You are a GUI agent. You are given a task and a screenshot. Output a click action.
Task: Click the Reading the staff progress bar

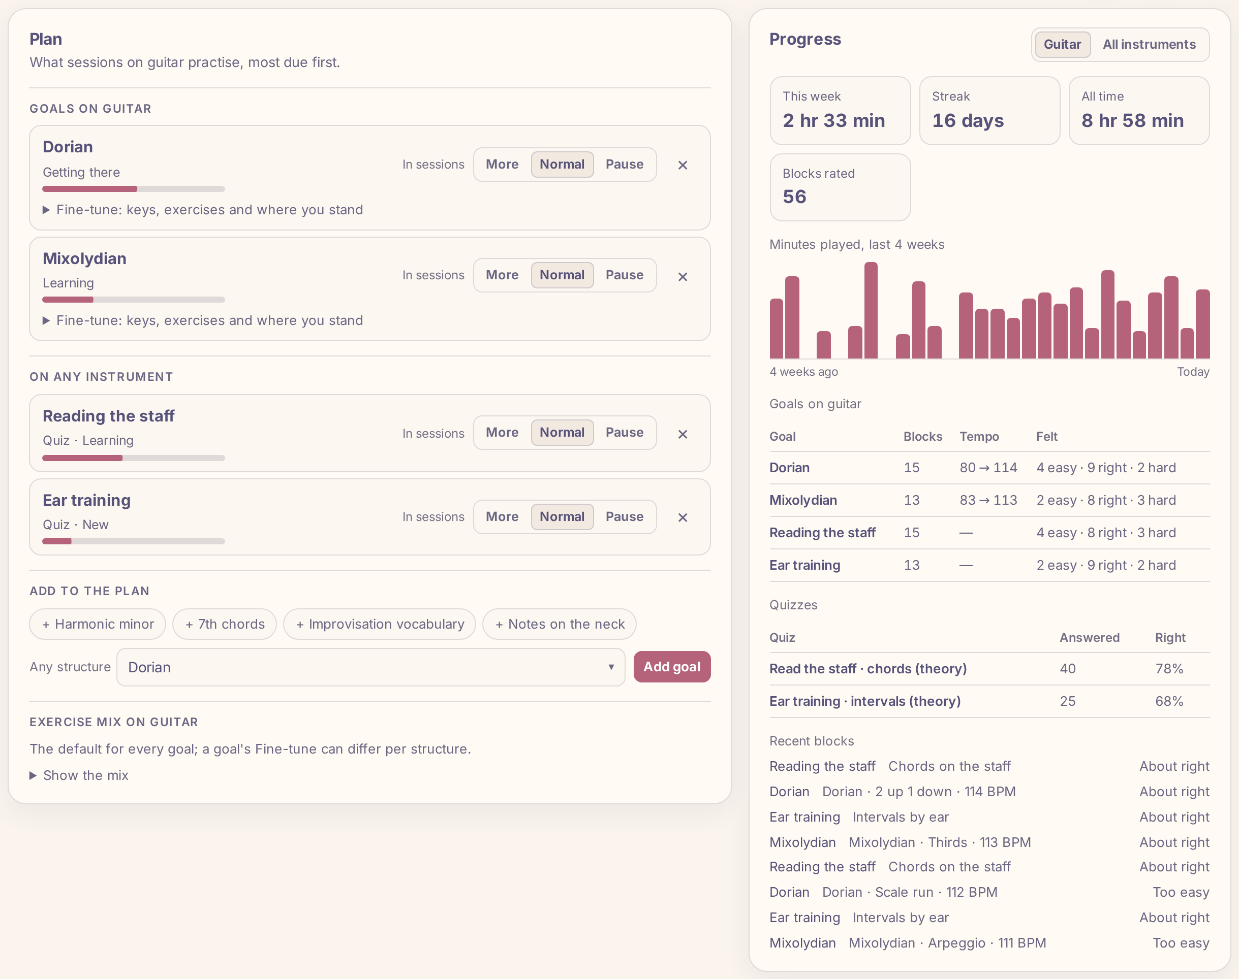coord(134,459)
